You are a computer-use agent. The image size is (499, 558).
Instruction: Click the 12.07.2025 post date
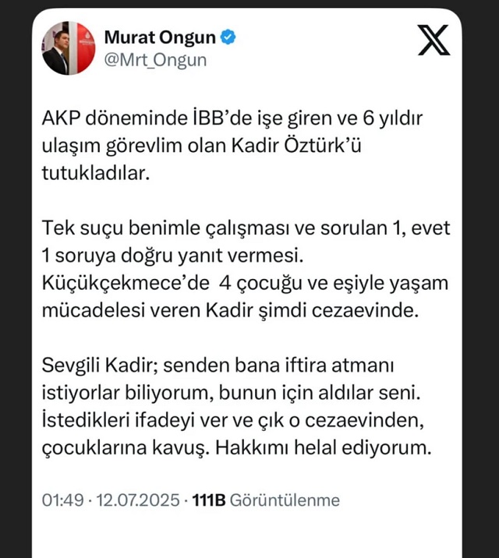136,500
